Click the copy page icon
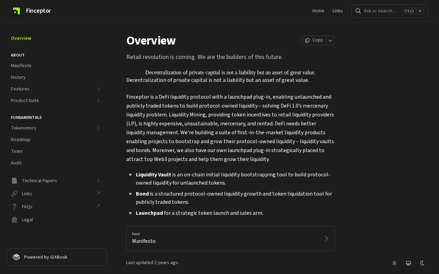Viewport: 439px width, 274px height. (x=307, y=40)
